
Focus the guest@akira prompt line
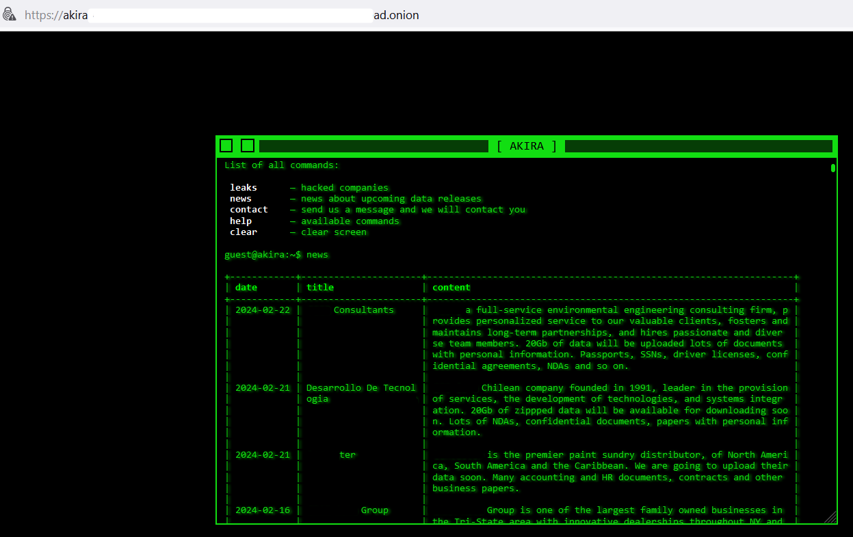click(x=276, y=255)
